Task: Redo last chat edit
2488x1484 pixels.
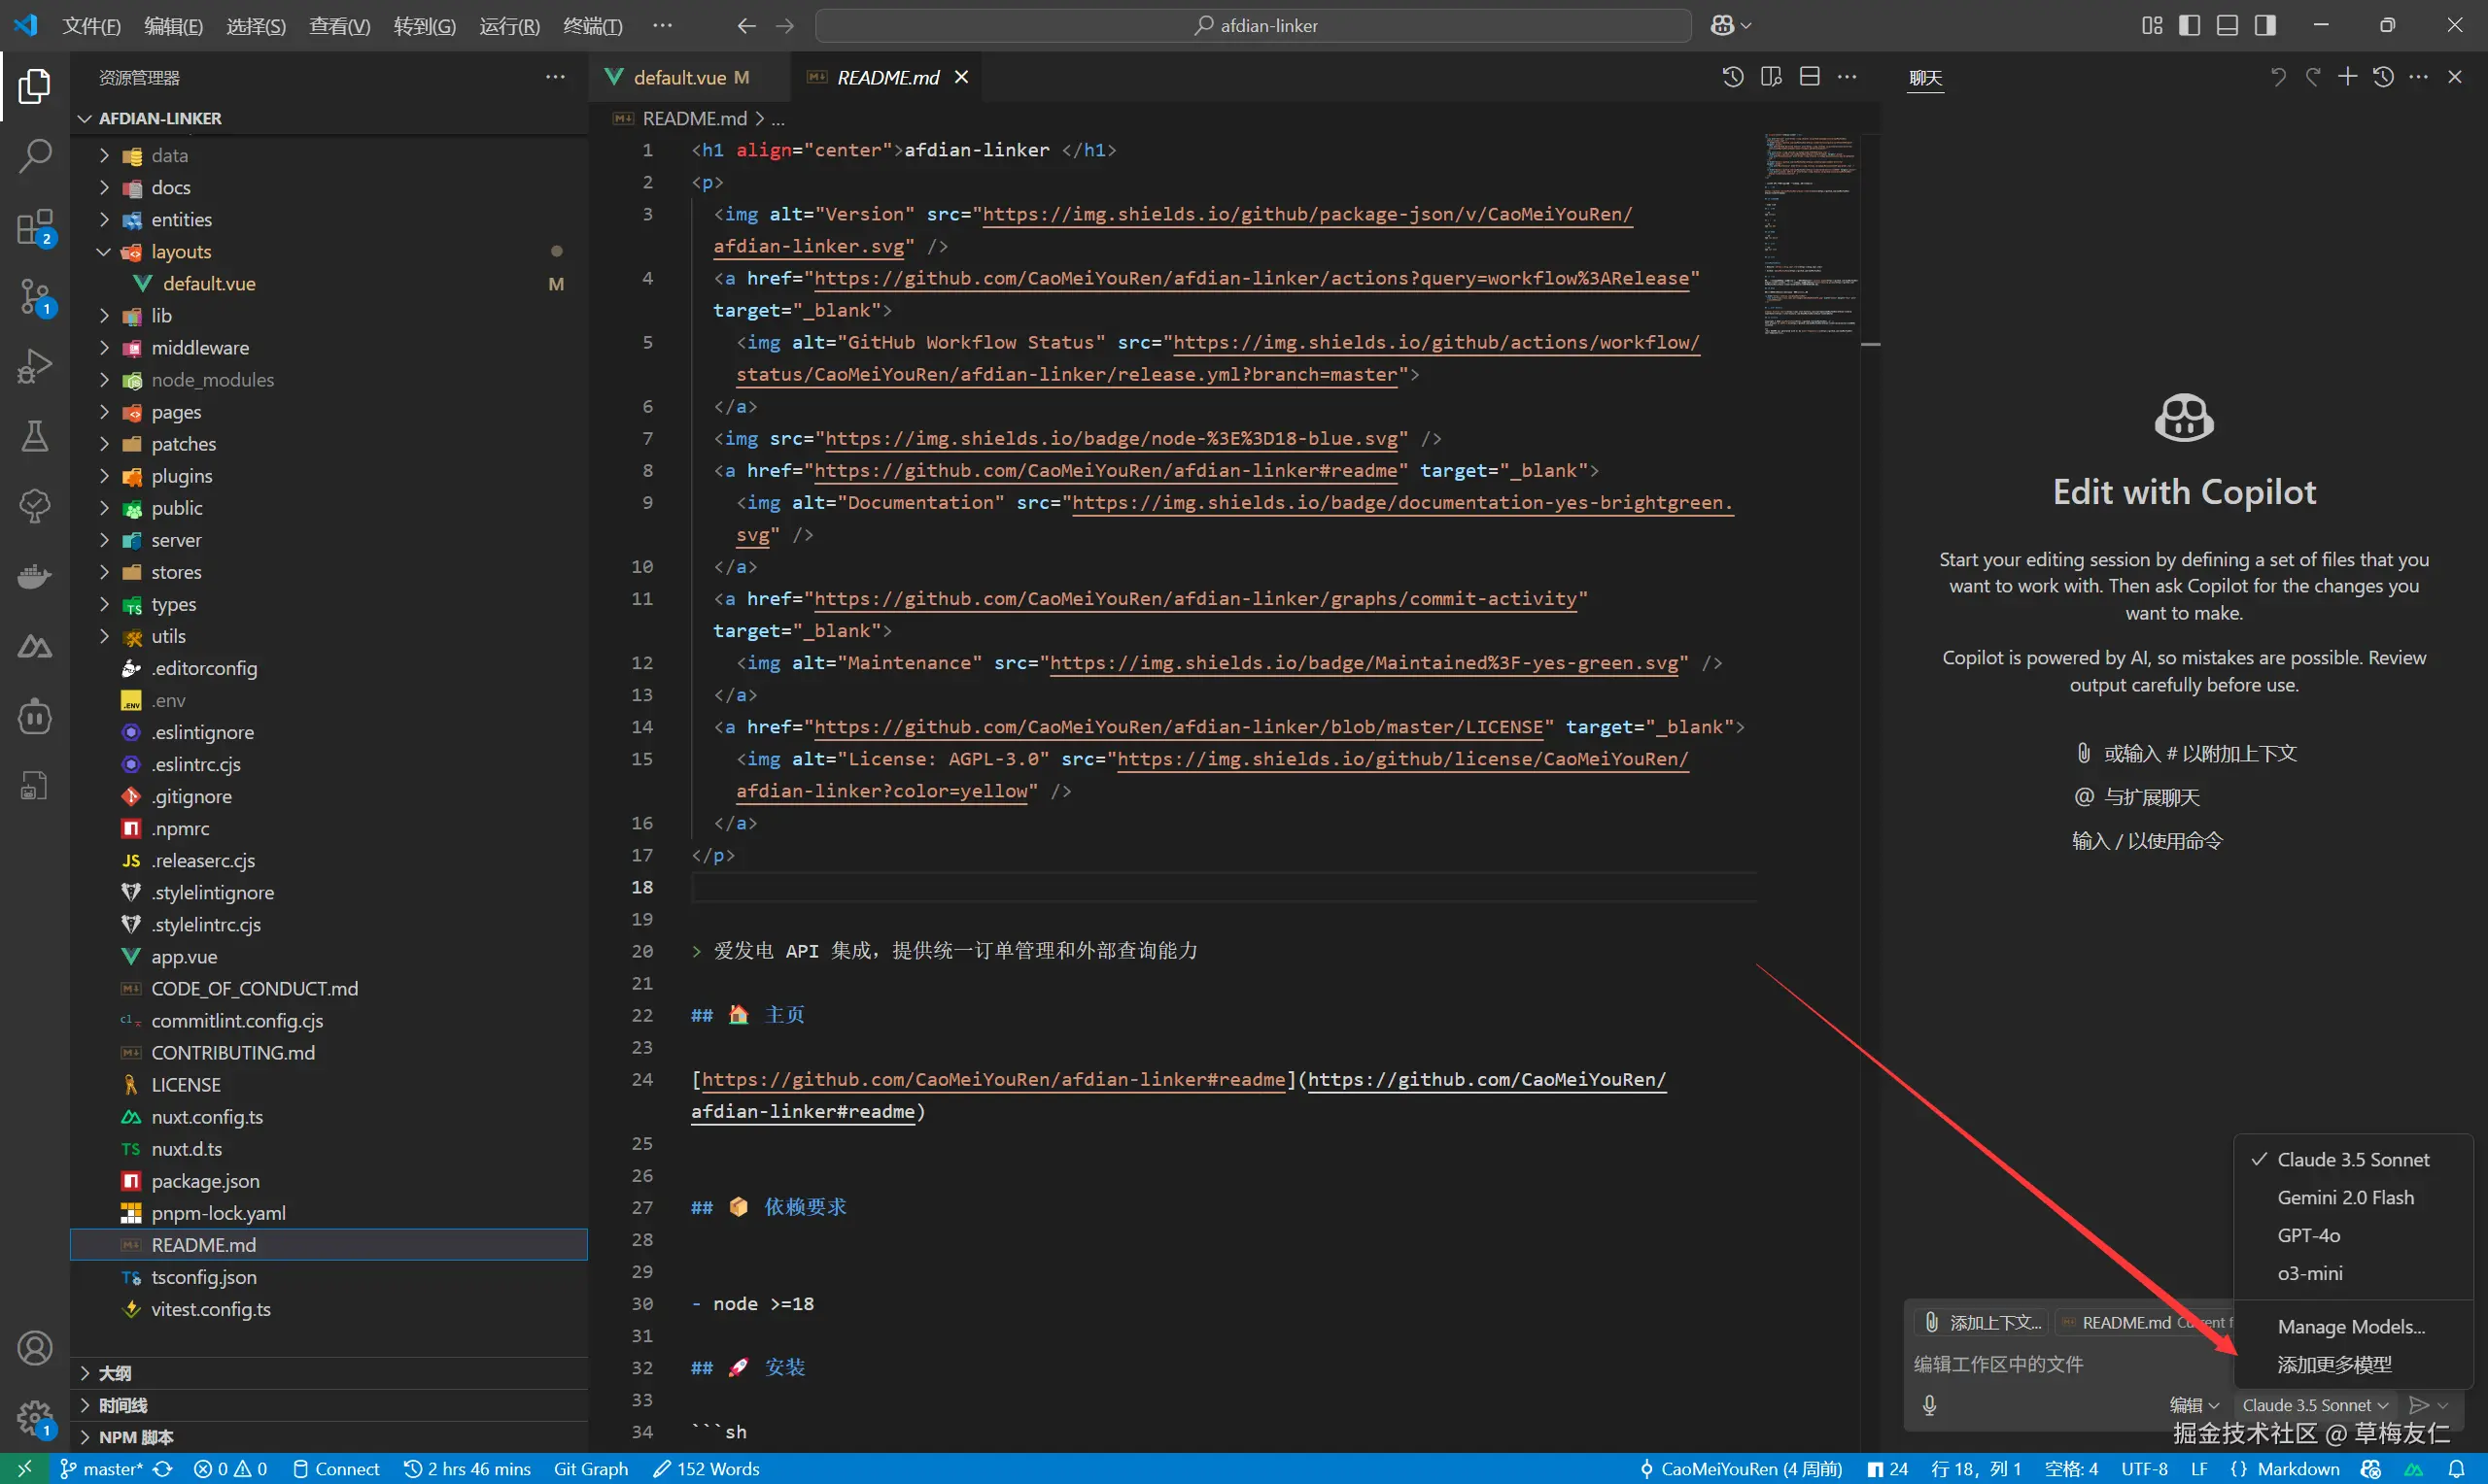Action: [2313, 77]
